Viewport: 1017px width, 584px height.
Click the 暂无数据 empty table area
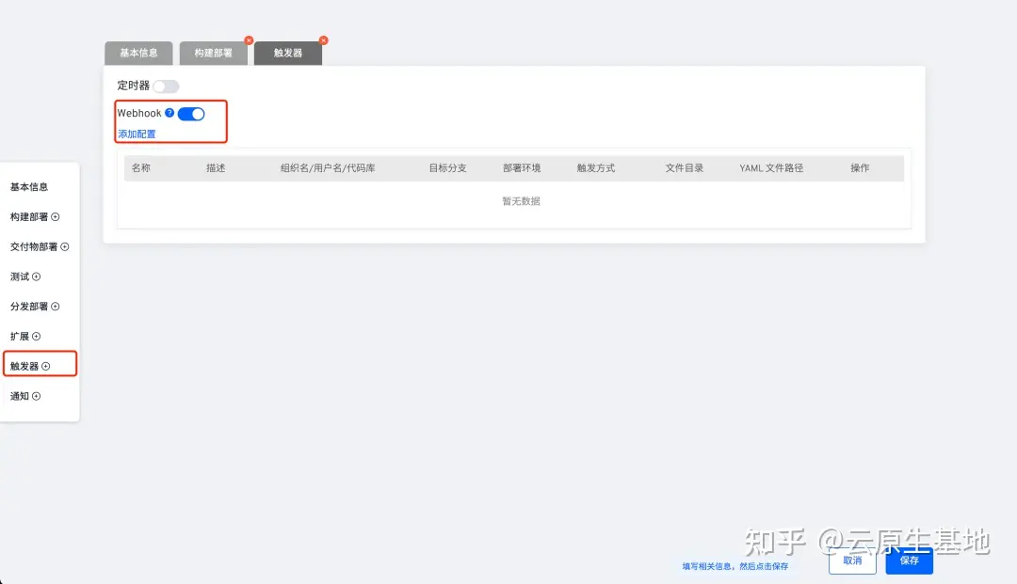pyautogui.click(x=520, y=200)
